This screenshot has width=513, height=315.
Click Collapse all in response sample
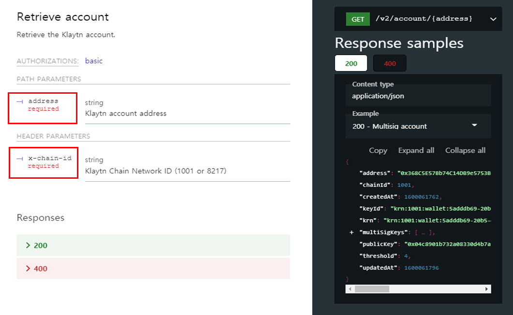(x=465, y=150)
